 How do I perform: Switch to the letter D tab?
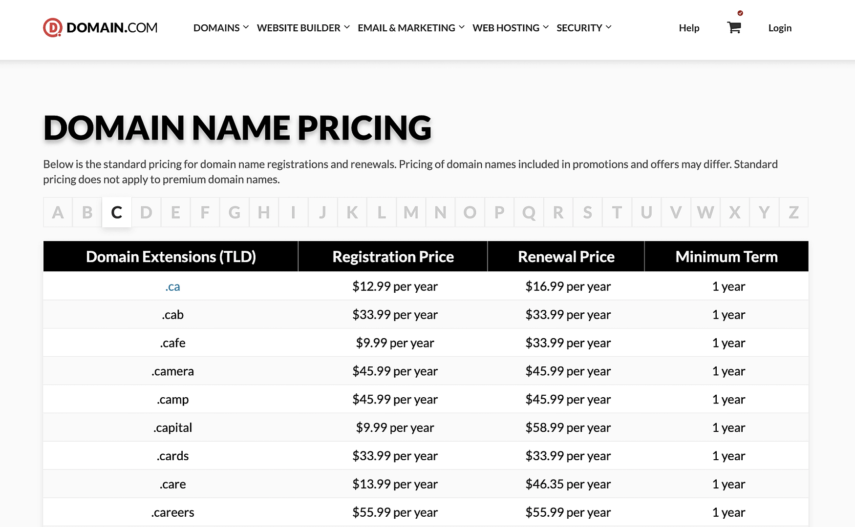click(146, 212)
